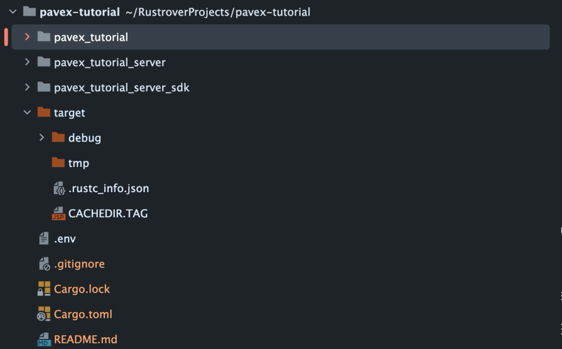
Task: Click the orange tmp folder icon
Action: click(58, 163)
